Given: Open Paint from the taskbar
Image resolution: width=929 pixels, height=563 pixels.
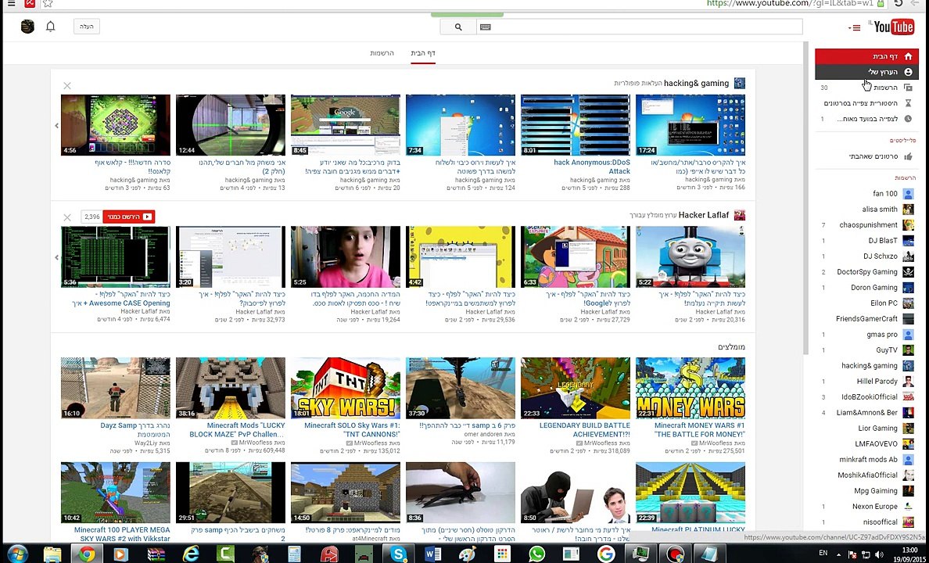Looking at the screenshot, I should coord(468,554).
